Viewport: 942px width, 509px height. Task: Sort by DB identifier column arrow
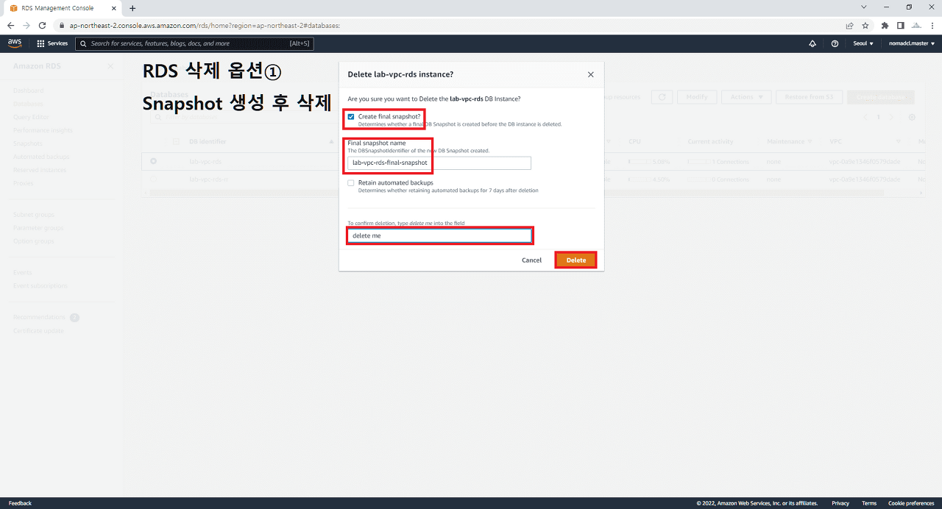(x=332, y=141)
